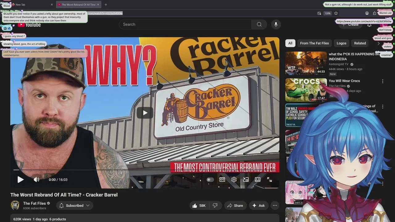Click the search magnifier button
Viewport: 395px width, 222px height.
pos(259,24)
